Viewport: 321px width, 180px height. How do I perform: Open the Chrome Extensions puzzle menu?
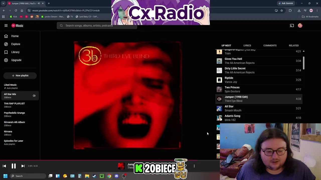tap(290, 10)
